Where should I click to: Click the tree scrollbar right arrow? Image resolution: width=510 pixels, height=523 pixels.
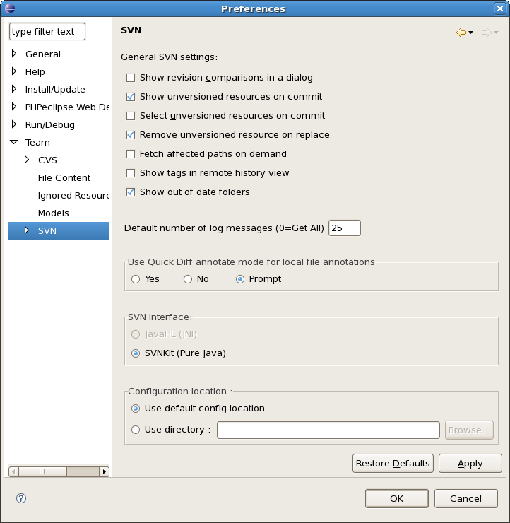105,471
